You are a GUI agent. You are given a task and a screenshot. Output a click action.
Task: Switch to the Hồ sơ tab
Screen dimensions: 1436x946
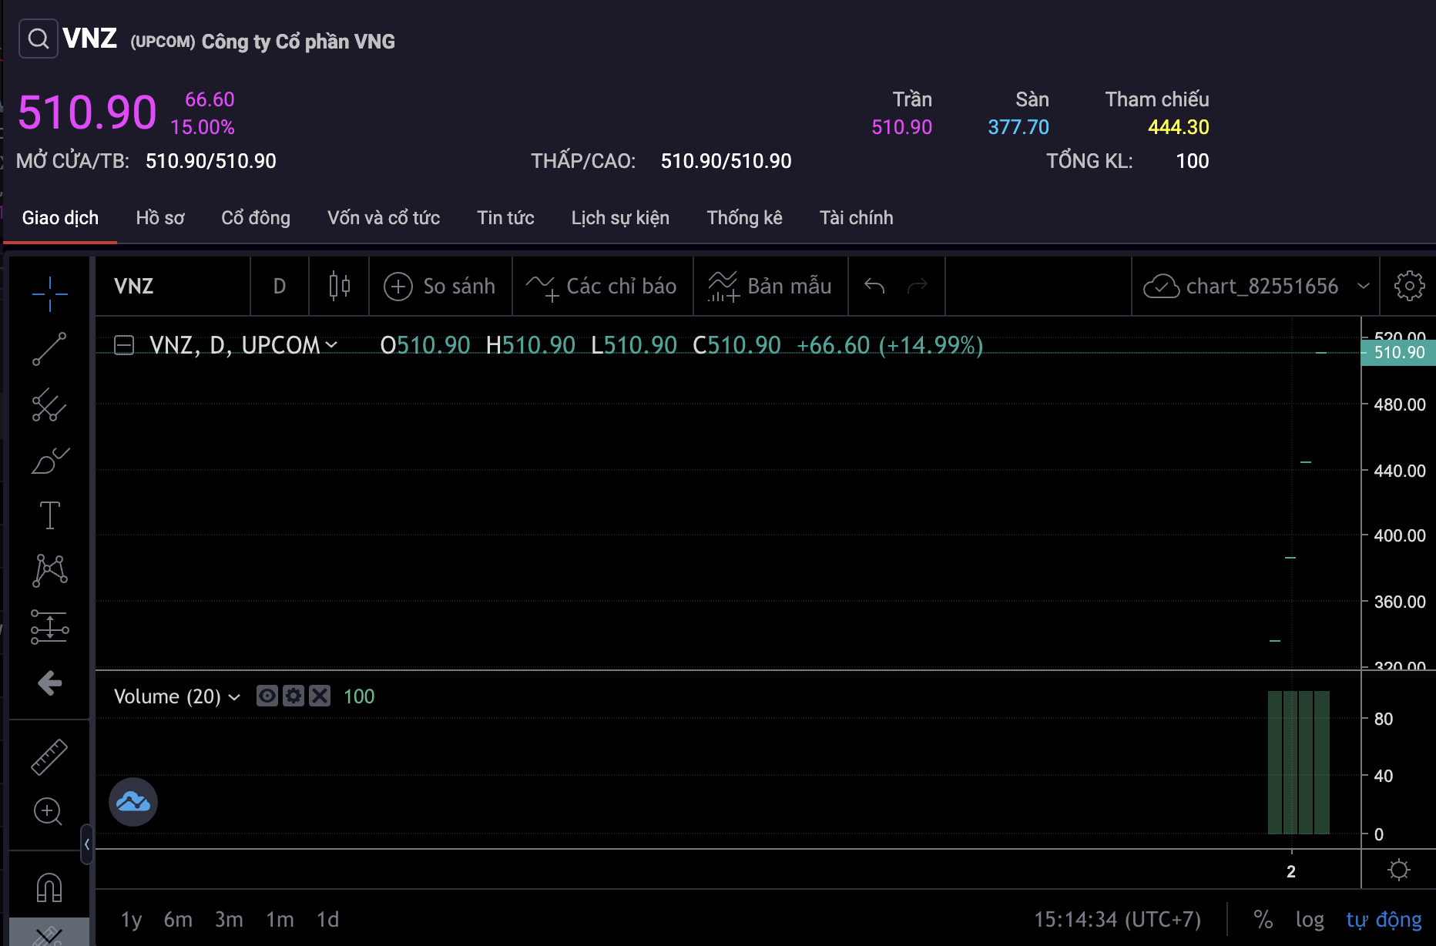point(160,218)
